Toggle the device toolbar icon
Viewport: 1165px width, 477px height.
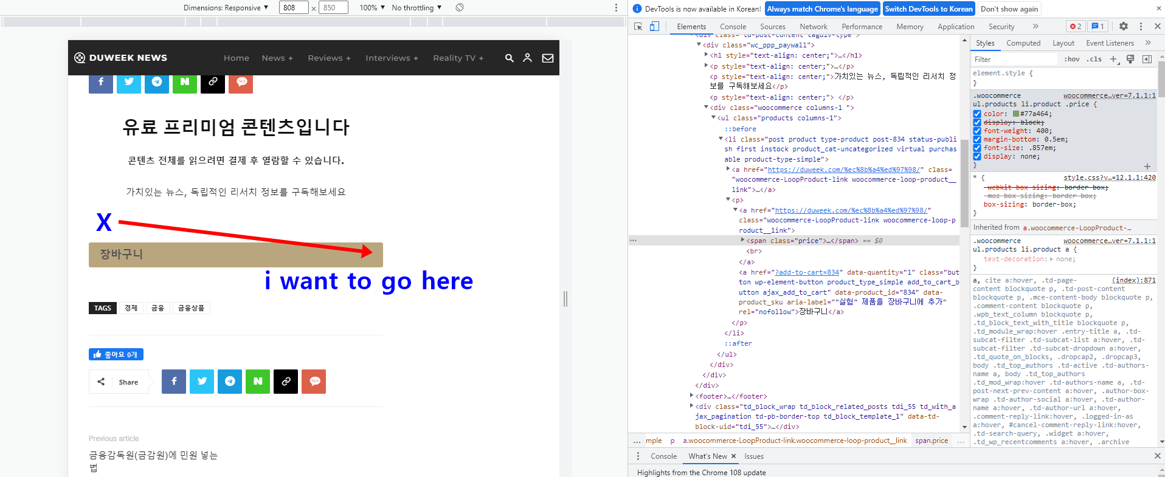click(654, 26)
